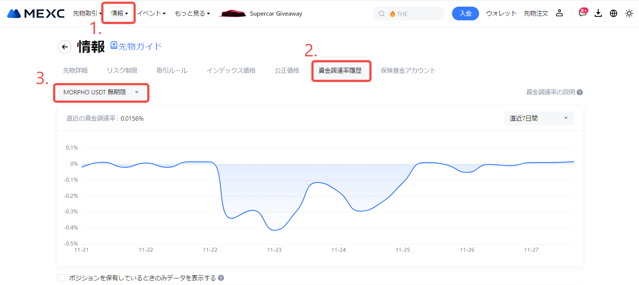Click the search field showing THE
Image resolution: width=639 pixels, height=285 pixels.
coord(409,14)
